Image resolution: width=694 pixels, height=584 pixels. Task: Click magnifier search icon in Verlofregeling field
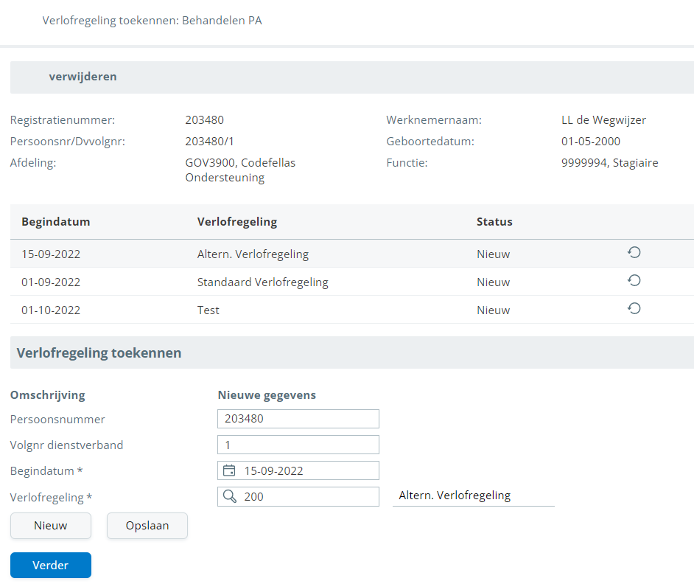tap(229, 497)
